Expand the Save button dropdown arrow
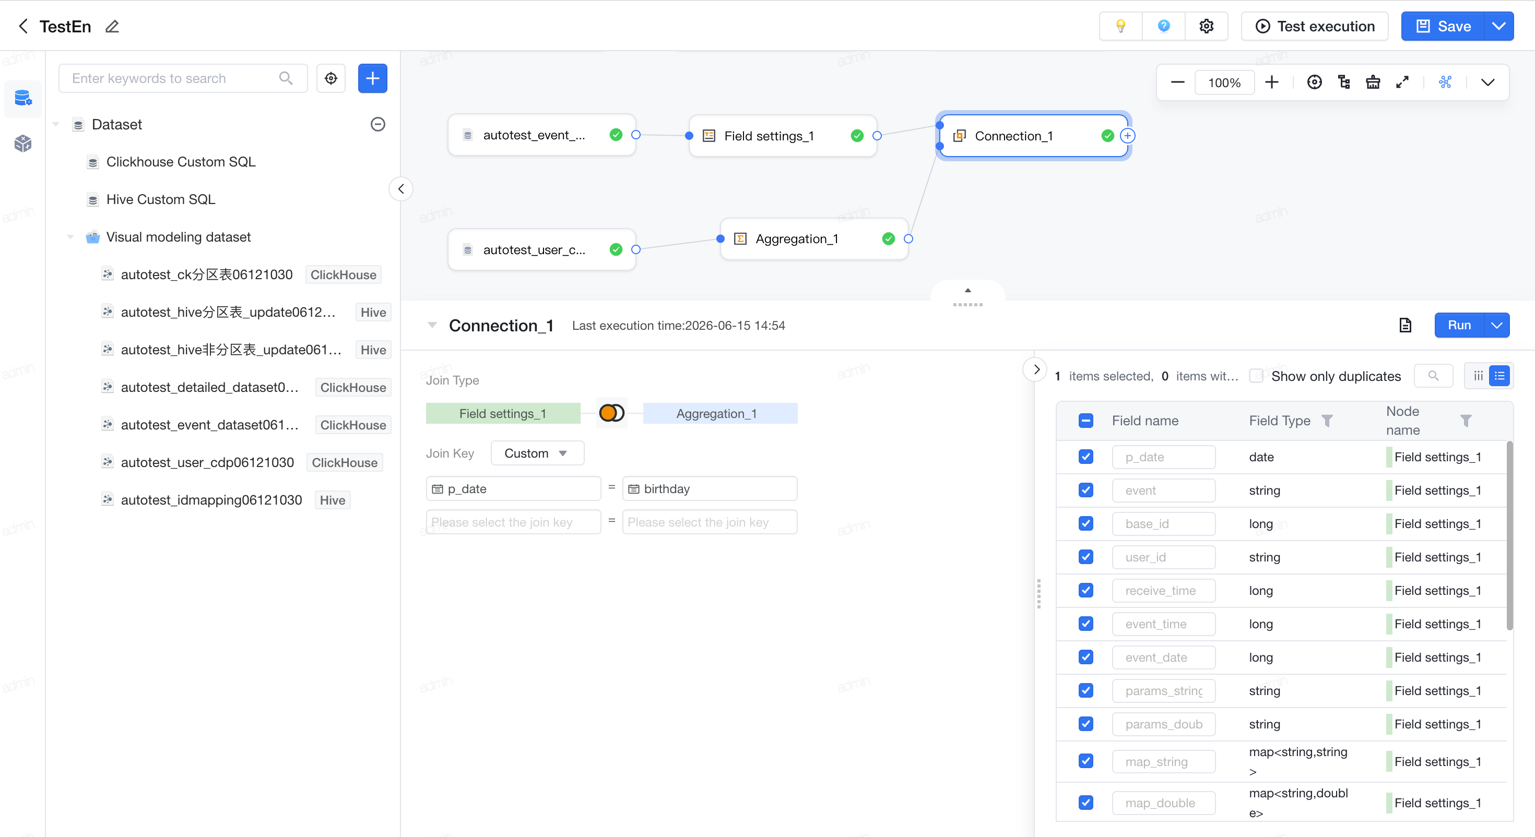The image size is (1535, 837). click(x=1498, y=26)
